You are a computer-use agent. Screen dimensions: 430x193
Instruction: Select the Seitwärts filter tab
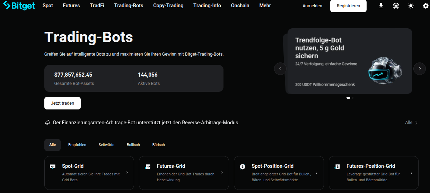[106, 145]
